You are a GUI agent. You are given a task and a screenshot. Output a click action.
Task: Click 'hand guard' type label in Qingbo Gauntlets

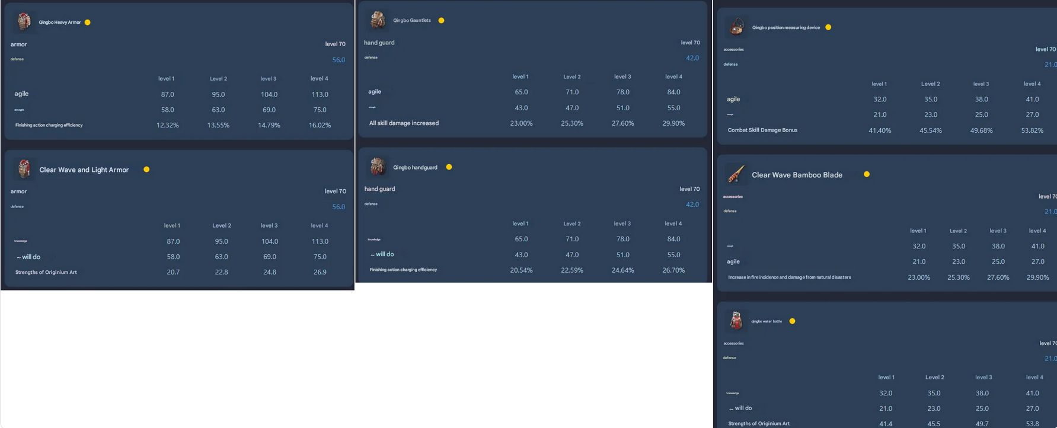pyautogui.click(x=379, y=43)
